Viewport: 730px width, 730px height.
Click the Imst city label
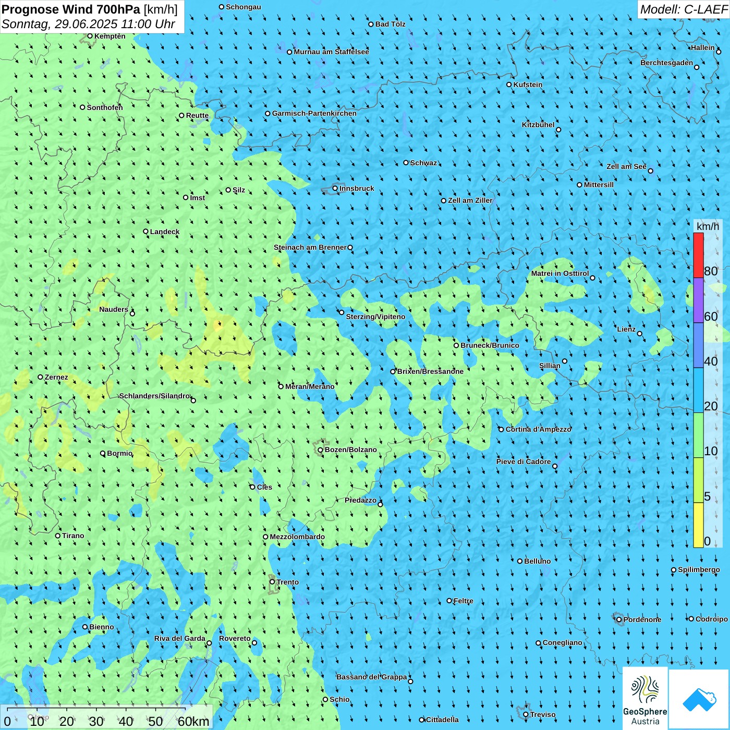[x=197, y=198]
